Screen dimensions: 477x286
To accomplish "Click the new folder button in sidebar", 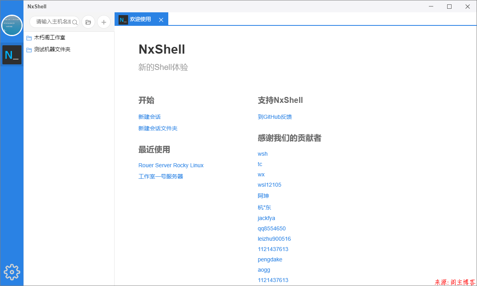I will click(88, 22).
